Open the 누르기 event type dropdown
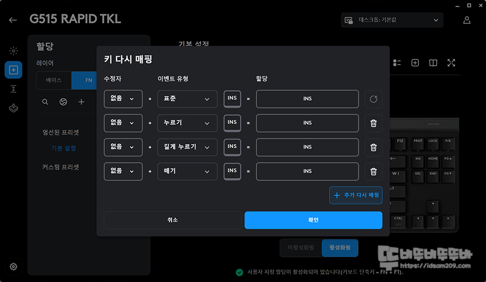Image resolution: width=486 pixels, height=282 pixels. coord(187,123)
